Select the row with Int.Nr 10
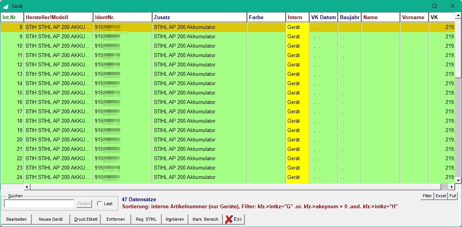This screenshot has width=462, height=227. click(x=227, y=46)
